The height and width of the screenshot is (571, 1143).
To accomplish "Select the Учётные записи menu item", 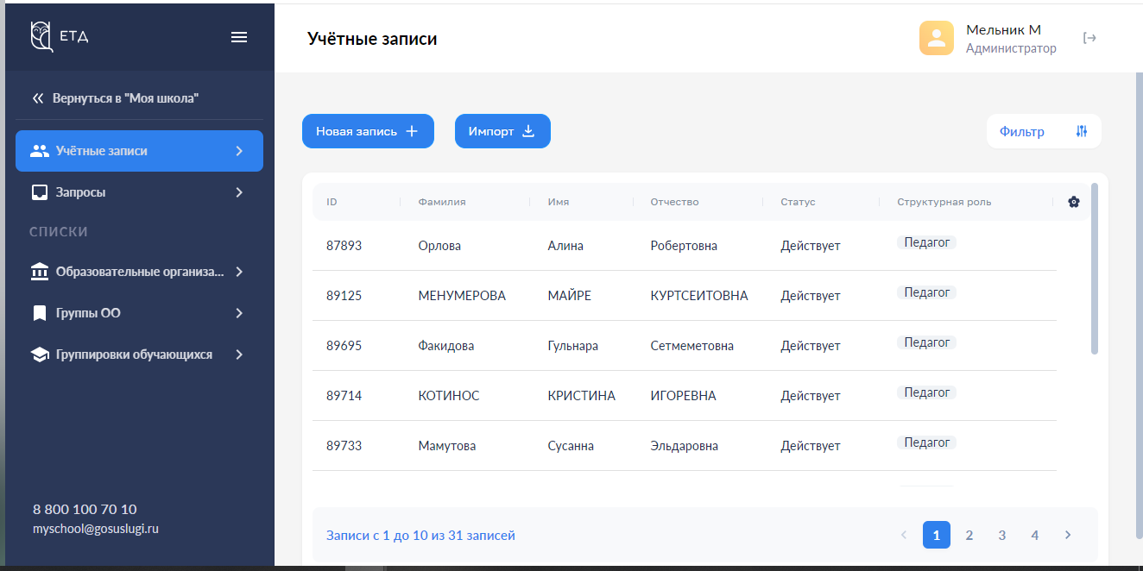I will tap(139, 151).
